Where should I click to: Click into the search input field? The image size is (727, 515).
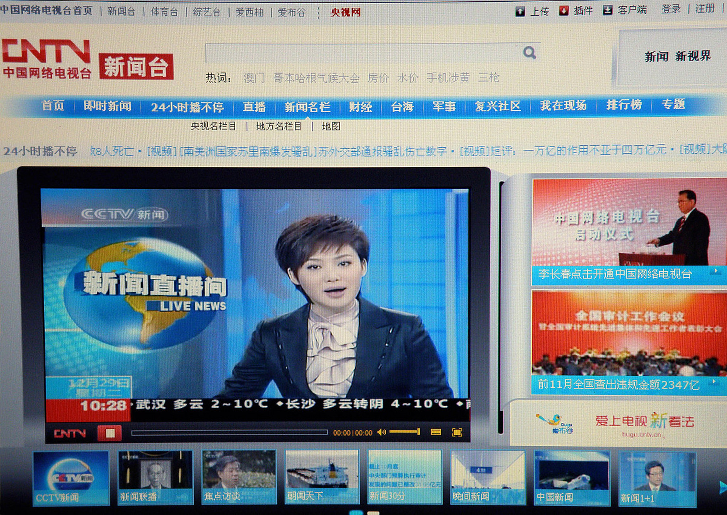click(362, 53)
